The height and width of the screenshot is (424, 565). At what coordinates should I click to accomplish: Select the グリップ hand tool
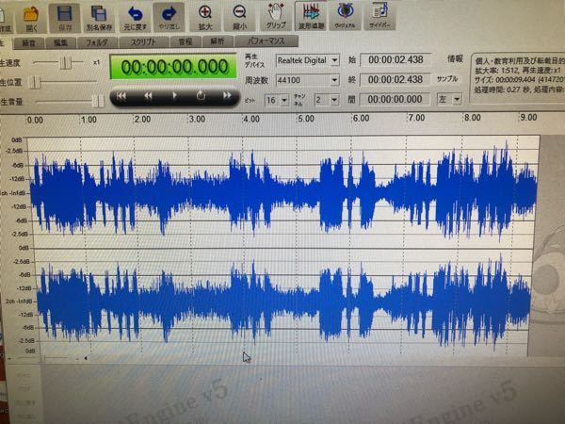click(276, 16)
